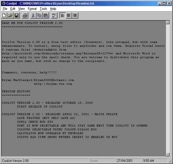Click the microsoft.com downloads URL text
This screenshot has height=164, width=173.
(x=57, y=54)
